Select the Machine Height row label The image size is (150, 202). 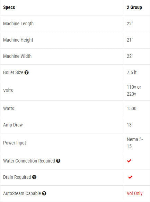click(x=18, y=40)
